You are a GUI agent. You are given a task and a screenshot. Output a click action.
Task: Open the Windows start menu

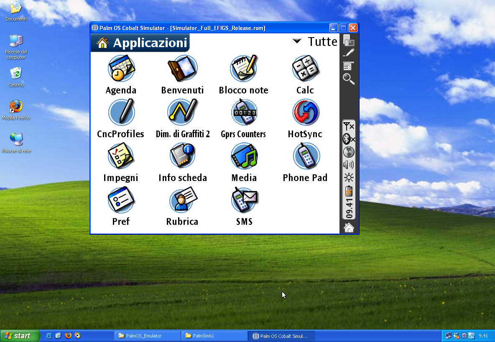(x=20, y=336)
